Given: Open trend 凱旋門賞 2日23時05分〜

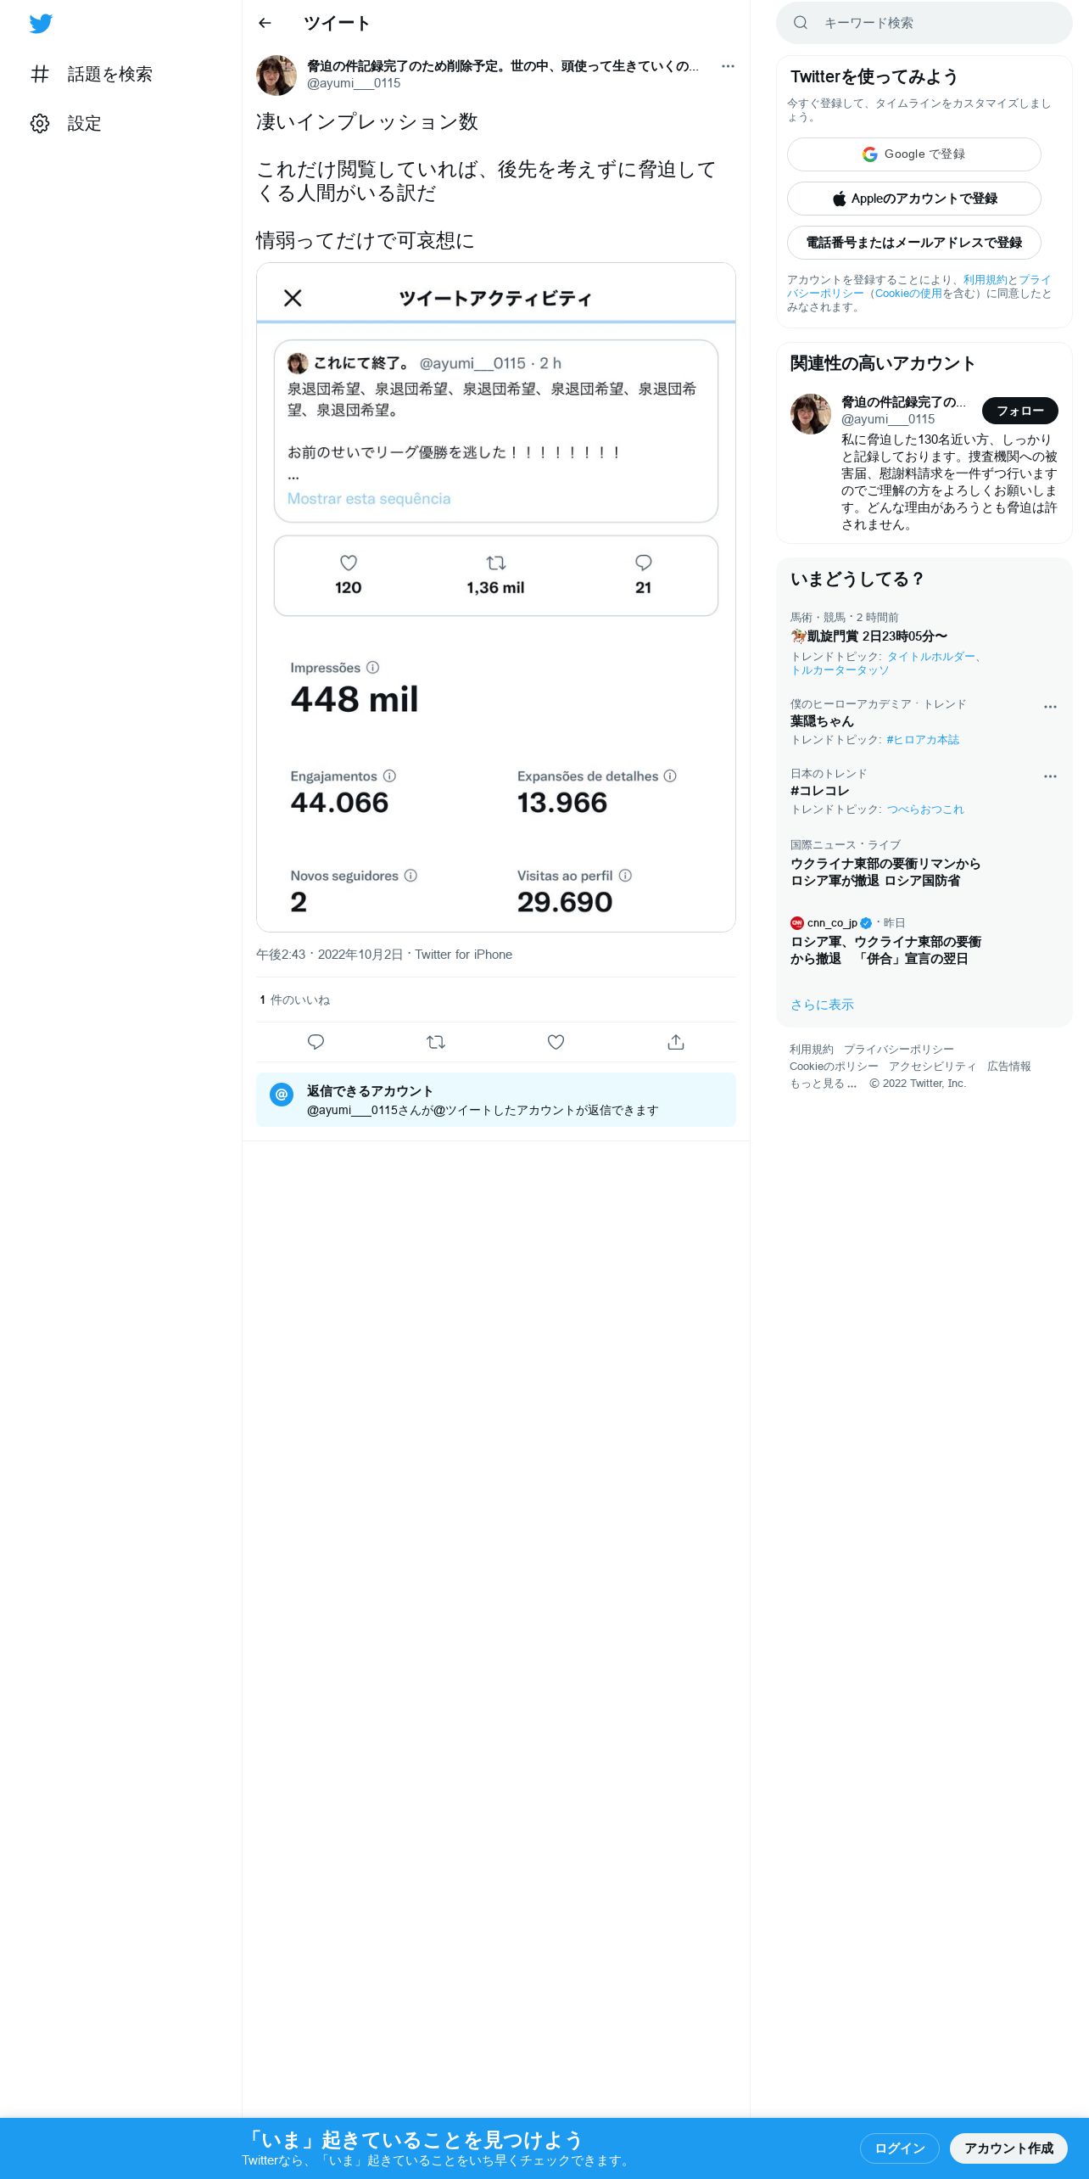Looking at the screenshot, I should pos(869,636).
